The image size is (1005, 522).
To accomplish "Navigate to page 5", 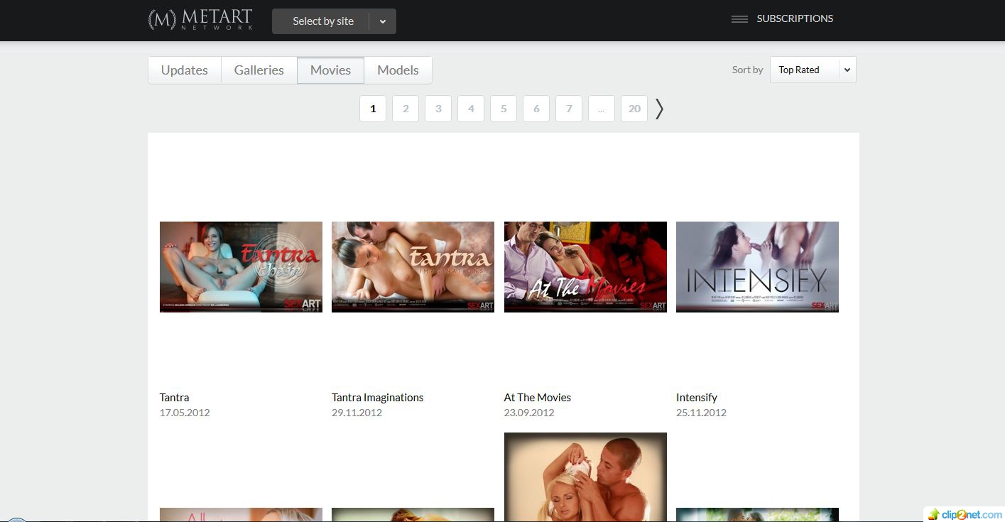I will pyautogui.click(x=504, y=109).
